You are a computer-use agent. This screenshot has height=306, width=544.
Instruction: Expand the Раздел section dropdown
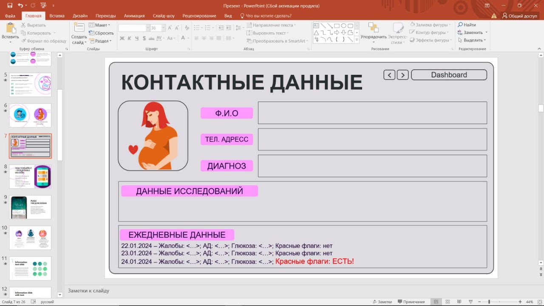100,41
